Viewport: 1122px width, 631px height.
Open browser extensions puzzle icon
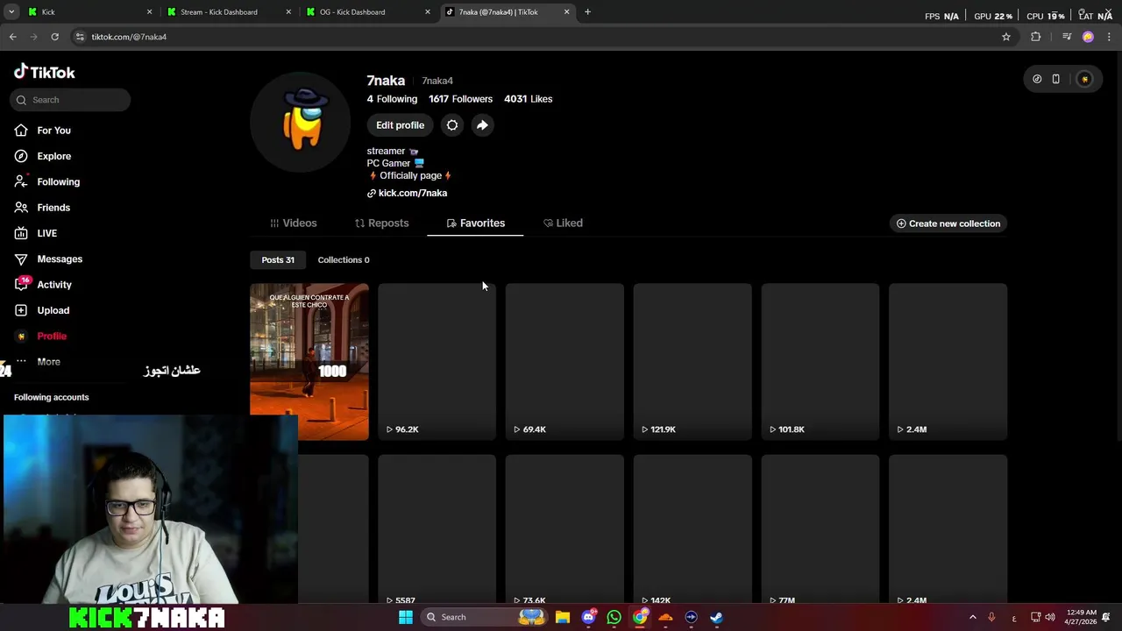click(1036, 37)
